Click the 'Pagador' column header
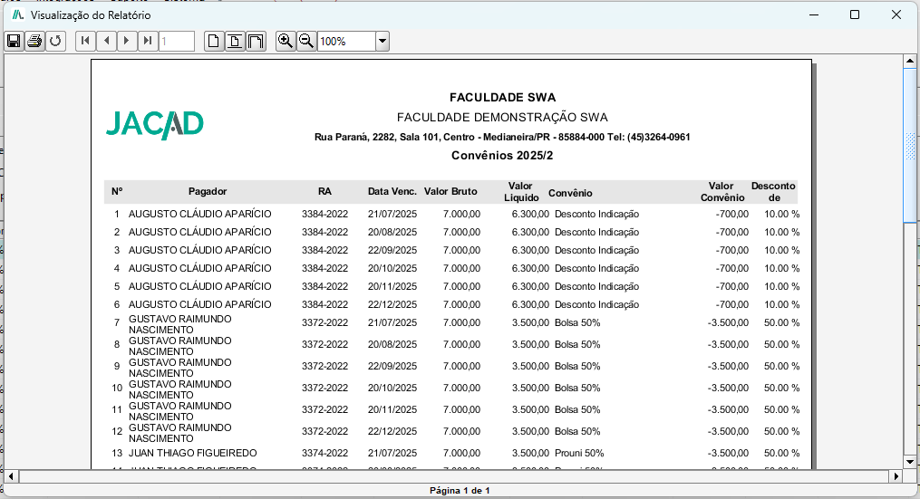The height and width of the screenshot is (499, 920). (x=208, y=191)
